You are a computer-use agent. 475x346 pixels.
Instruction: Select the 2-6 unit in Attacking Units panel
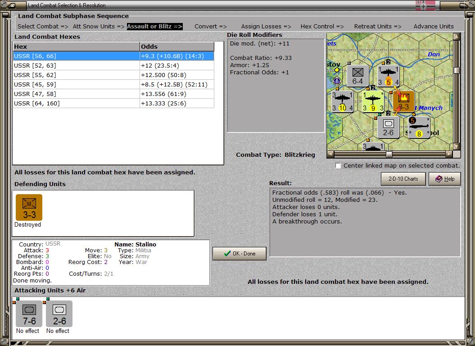point(59,314)
